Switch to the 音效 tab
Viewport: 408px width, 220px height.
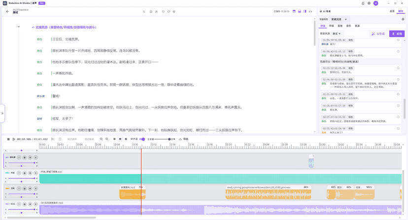340,26
